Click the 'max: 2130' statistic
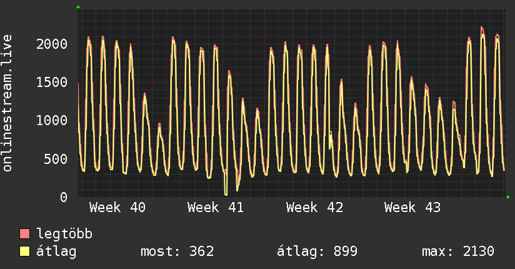The image size is (515, 269). pyautogui.click(x=458, y=251)
